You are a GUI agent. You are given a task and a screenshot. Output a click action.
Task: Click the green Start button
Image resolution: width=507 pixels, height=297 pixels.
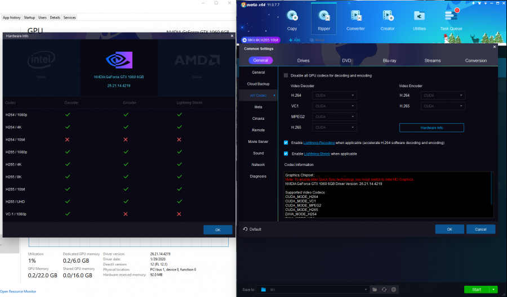[477, 290]
